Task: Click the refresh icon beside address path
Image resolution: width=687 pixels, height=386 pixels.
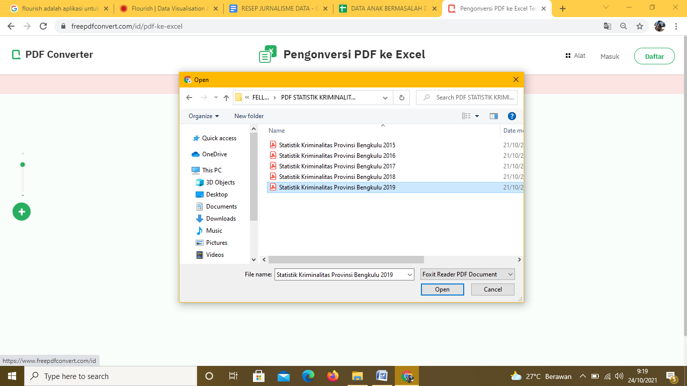Action: click(401, 98)
